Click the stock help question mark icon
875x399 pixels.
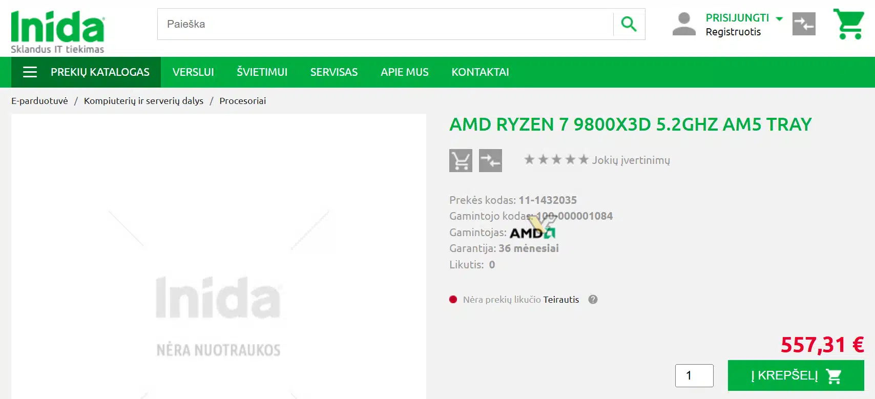point(593,300)
